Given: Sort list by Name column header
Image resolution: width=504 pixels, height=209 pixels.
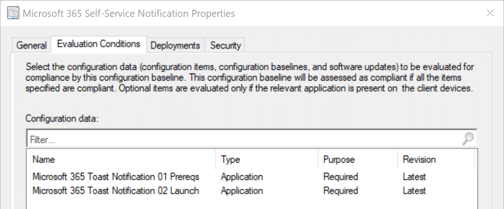Looking at the screenshot, I should [44, 160].
